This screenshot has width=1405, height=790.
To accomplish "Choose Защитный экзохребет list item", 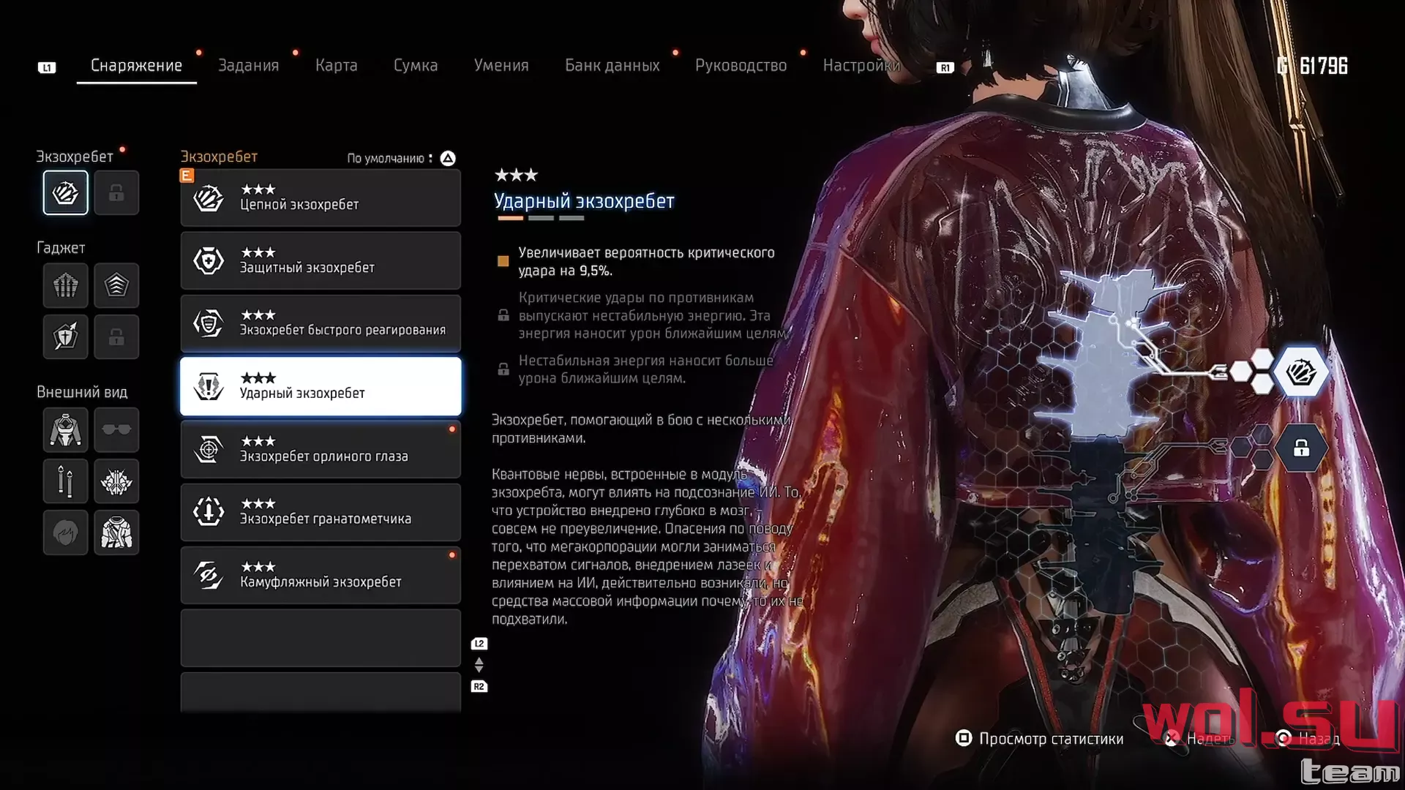I will (x=321, y=260).
